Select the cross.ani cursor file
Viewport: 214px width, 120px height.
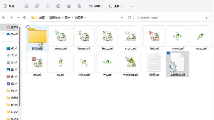pos(131,38)
